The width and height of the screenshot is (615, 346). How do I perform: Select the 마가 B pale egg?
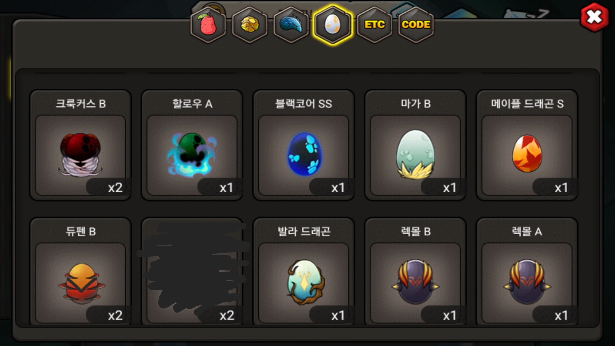click(415, 145)
